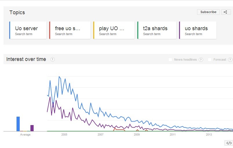Choose the 'uo shards' search term card
233x148 pixels.
198,30
